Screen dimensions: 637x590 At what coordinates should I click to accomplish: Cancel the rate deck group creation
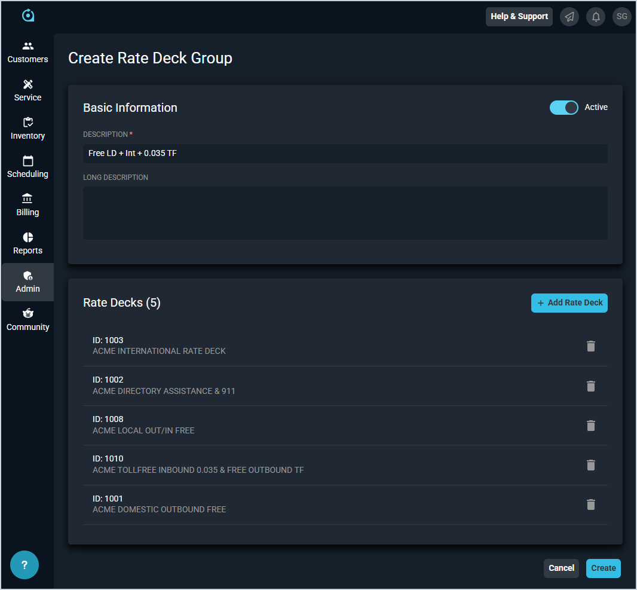point(561,568)
